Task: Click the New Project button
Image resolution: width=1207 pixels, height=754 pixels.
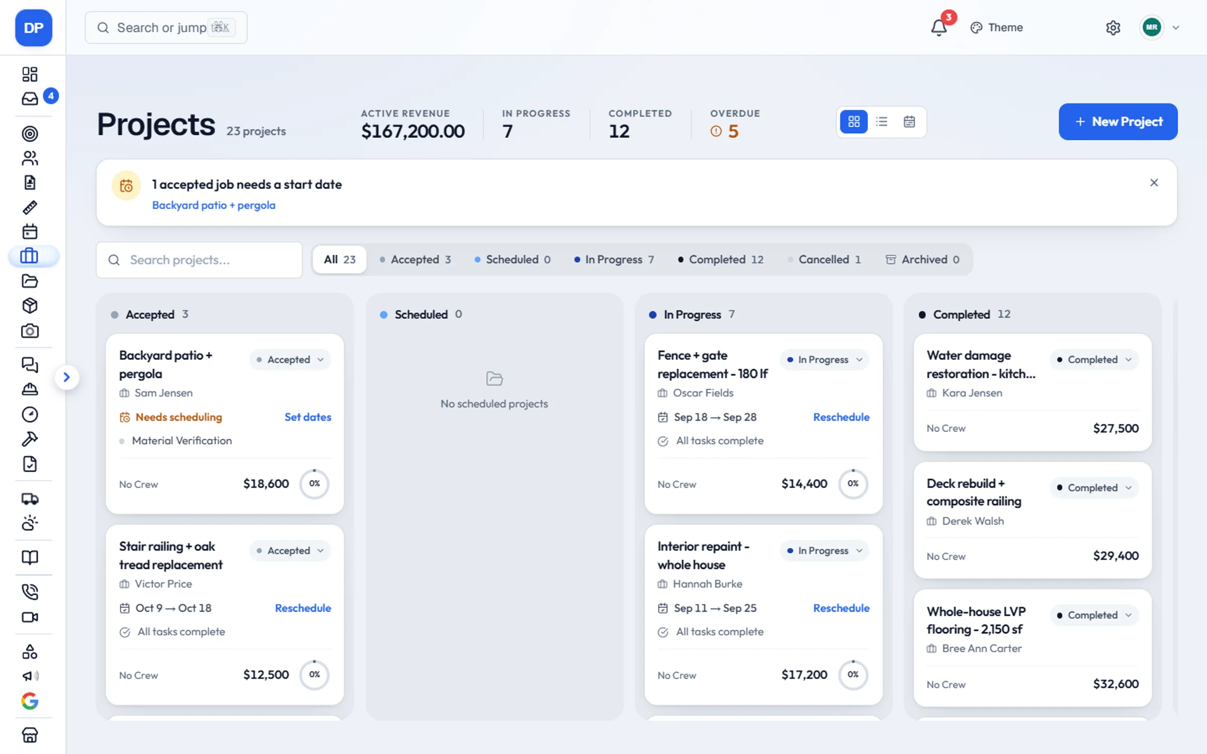Action: pos(1118,122)
